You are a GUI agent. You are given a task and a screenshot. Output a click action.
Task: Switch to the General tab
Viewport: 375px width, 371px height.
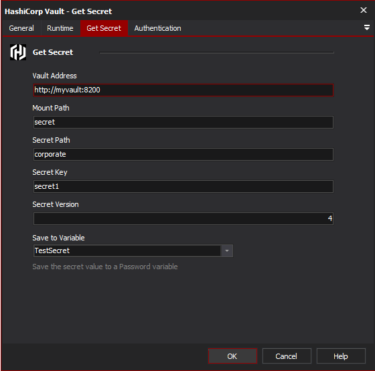coord(21,28)
